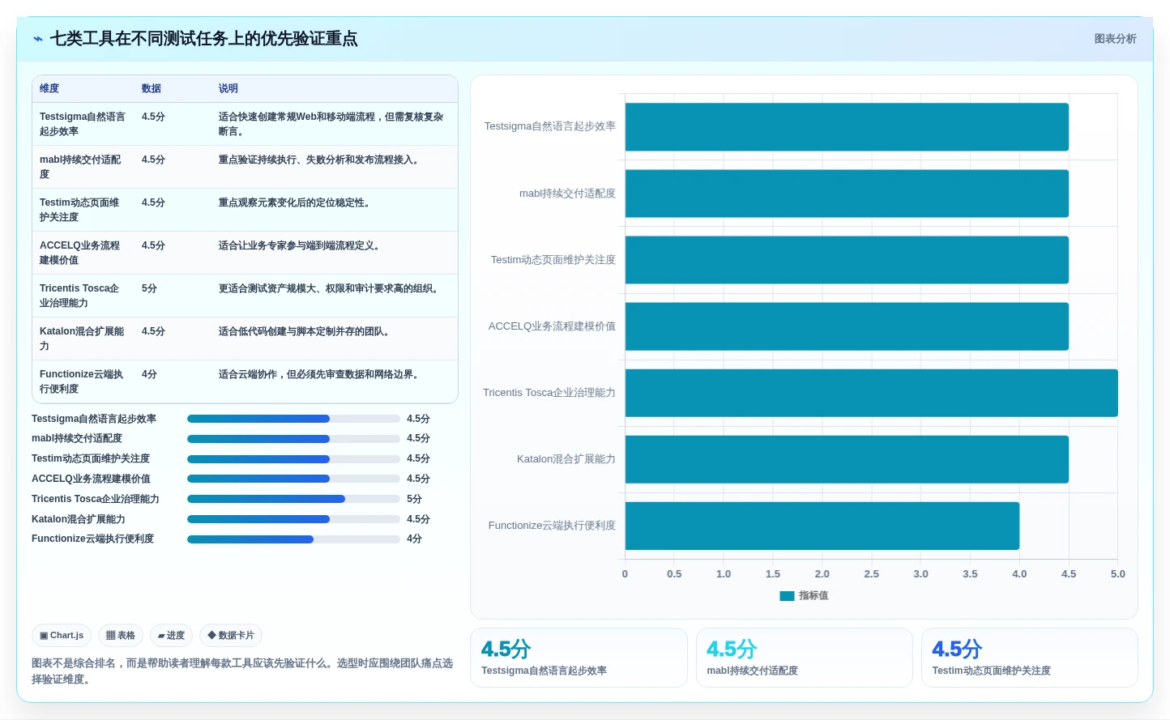Toggle the 指标值 legend color swatch

coord(787,596)
